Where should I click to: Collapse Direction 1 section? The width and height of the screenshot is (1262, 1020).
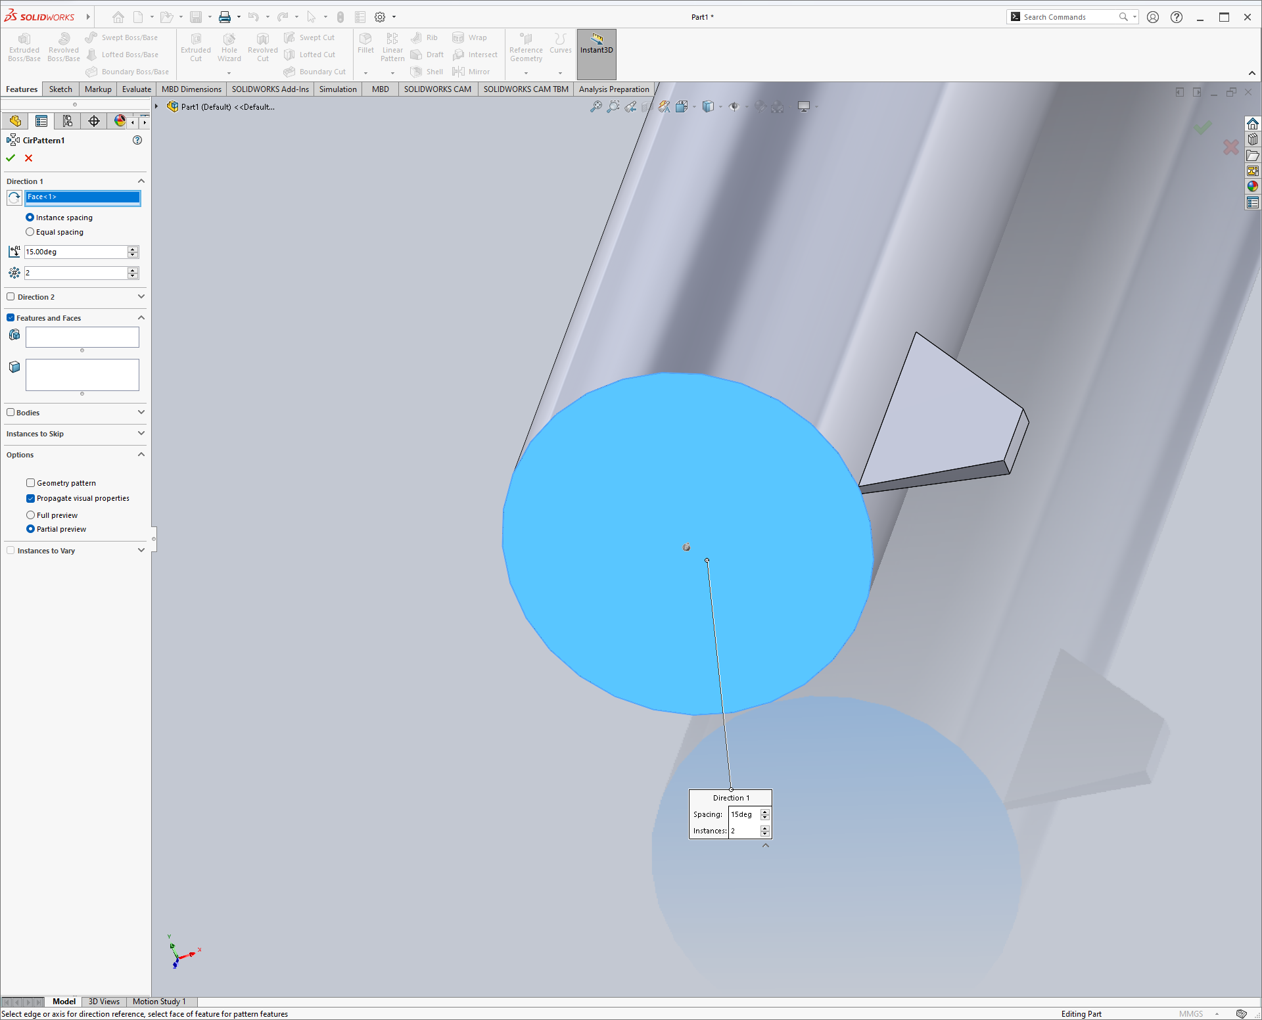[x=141, y=181]
